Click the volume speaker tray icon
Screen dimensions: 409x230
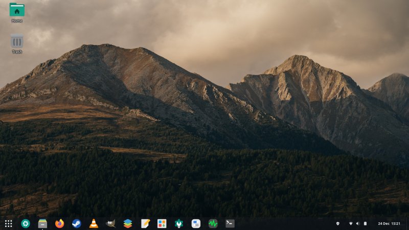tap(358, 223)
